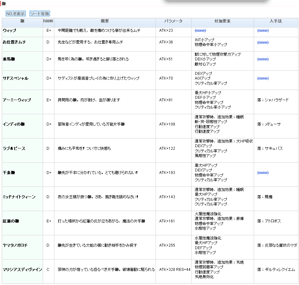
Task: Select the 付加要素 column header
Action: (x=222, y=21)
